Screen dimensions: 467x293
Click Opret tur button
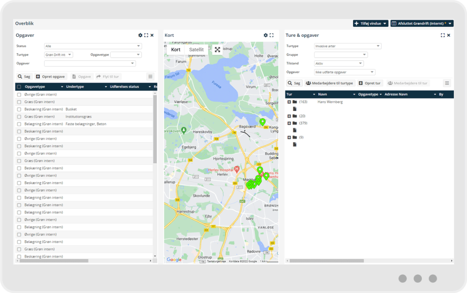coord(370,83)
